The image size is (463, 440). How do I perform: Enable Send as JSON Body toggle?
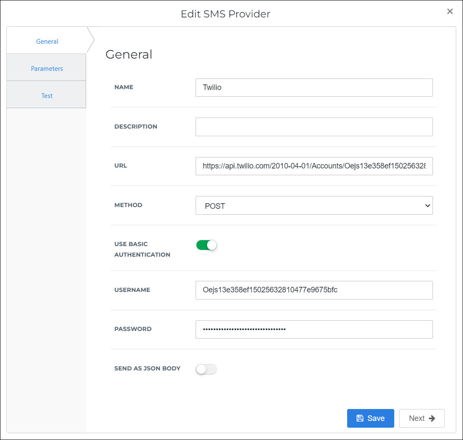(x=206, y=369)
